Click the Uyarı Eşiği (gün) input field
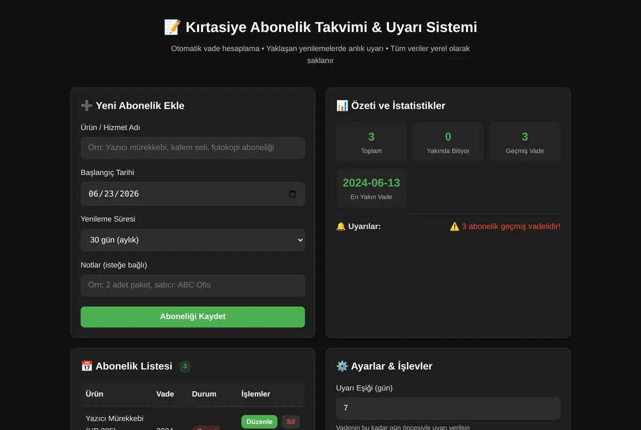The height and width of the screenshot is (430, 641). pos(448,408)
